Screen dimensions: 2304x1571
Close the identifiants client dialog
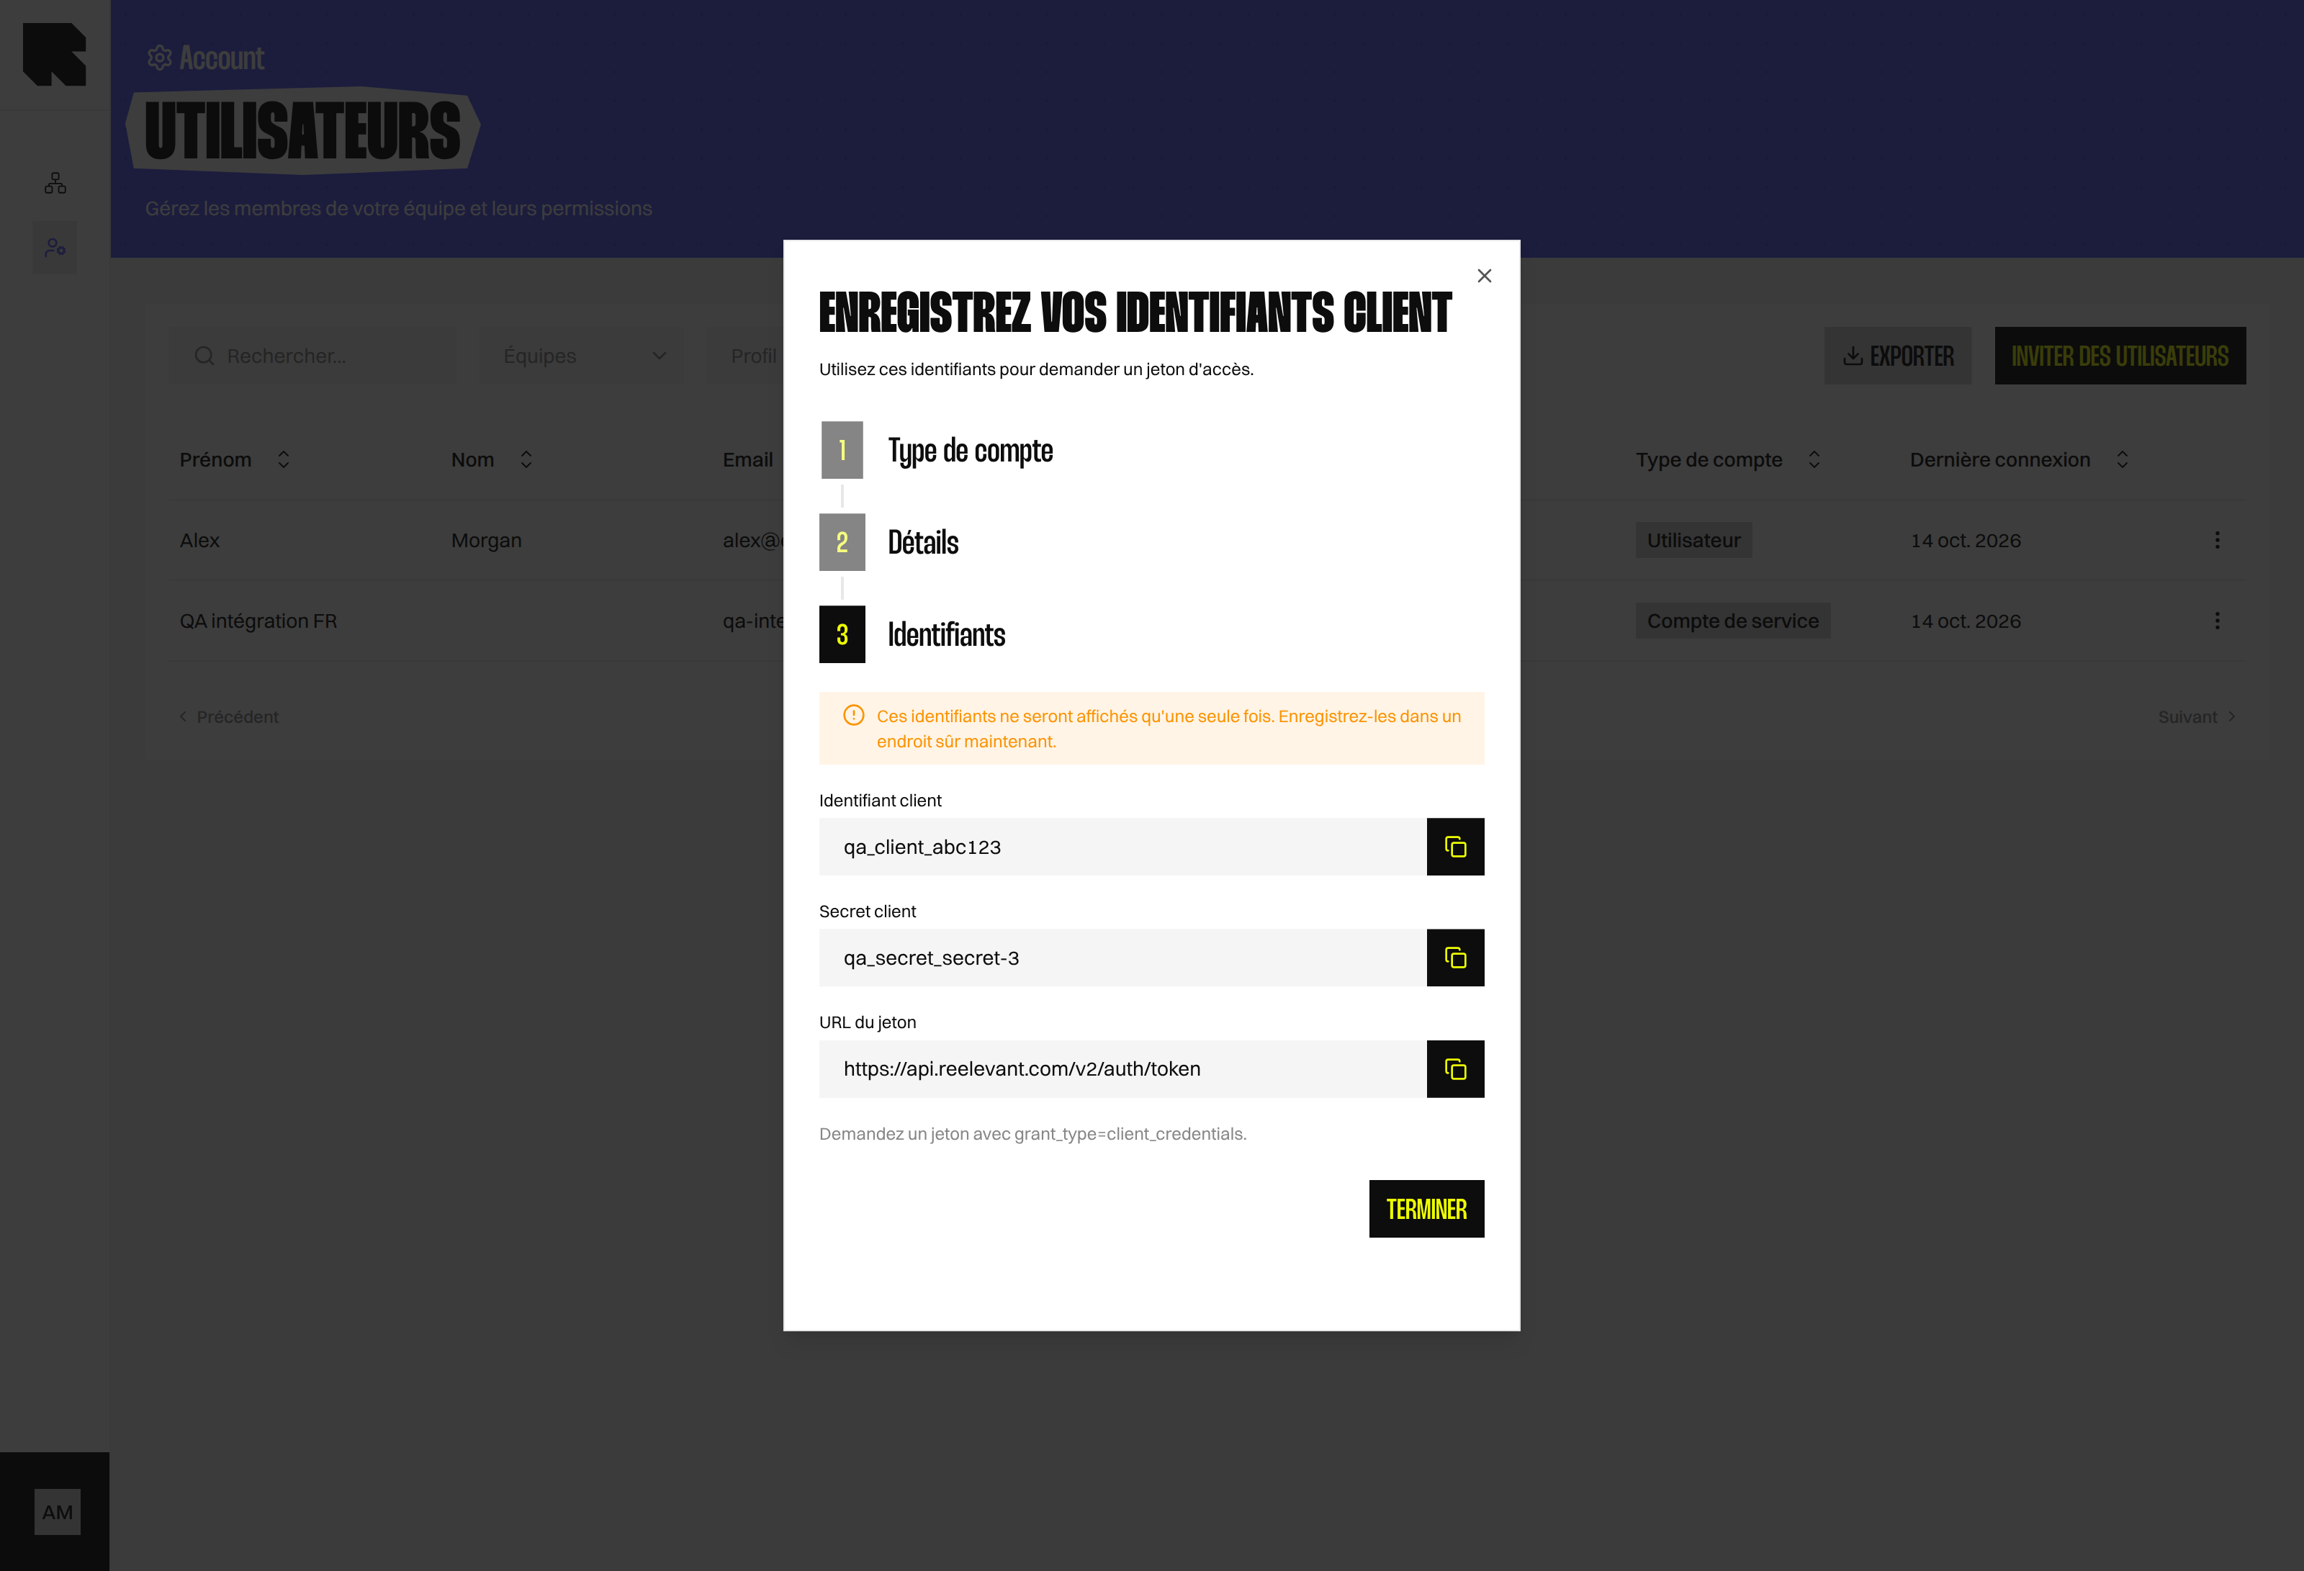(1484, 276)
